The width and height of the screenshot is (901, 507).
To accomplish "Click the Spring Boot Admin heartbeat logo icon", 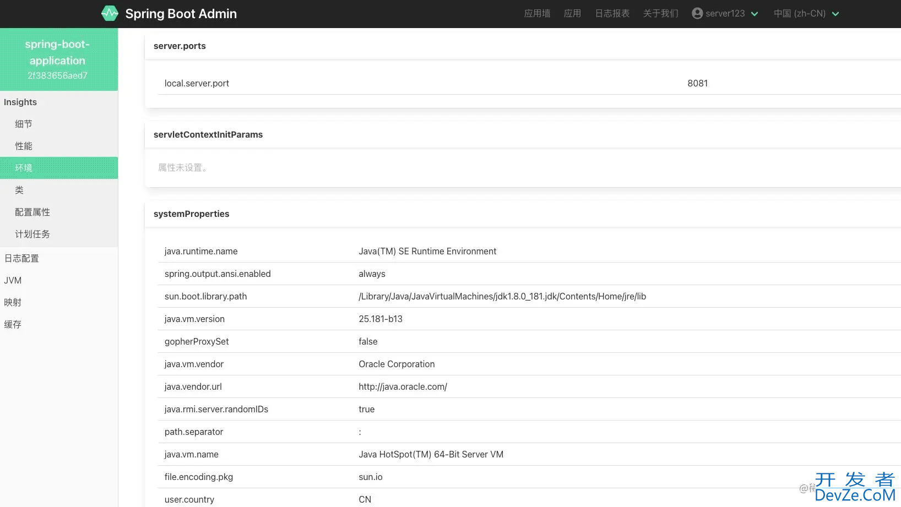I will 110,13.
